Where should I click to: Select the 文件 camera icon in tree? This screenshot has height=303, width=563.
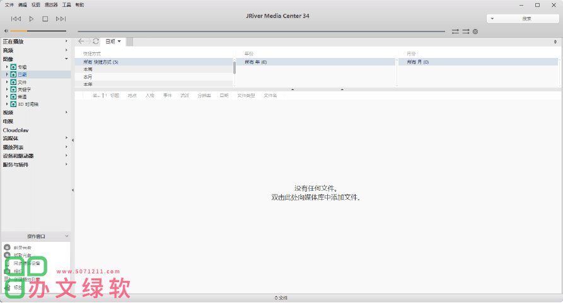click(13, 82)
